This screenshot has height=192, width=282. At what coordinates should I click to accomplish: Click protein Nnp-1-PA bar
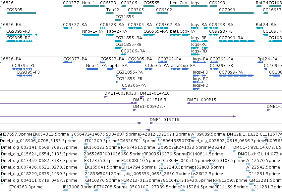point(92,69)
